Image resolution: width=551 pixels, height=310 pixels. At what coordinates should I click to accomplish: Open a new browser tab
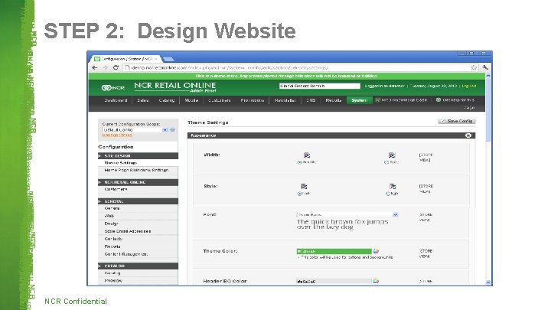pyautogui.click(x=168, y=59)
